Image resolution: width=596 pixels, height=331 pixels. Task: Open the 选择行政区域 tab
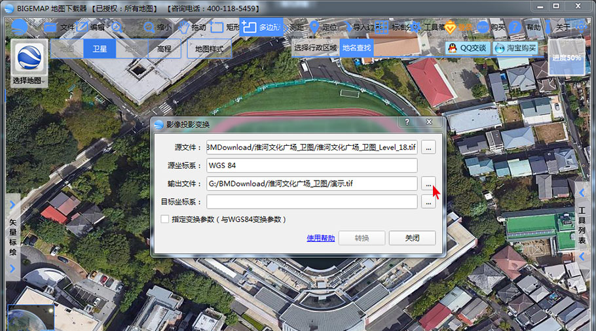tap(316, 48)
